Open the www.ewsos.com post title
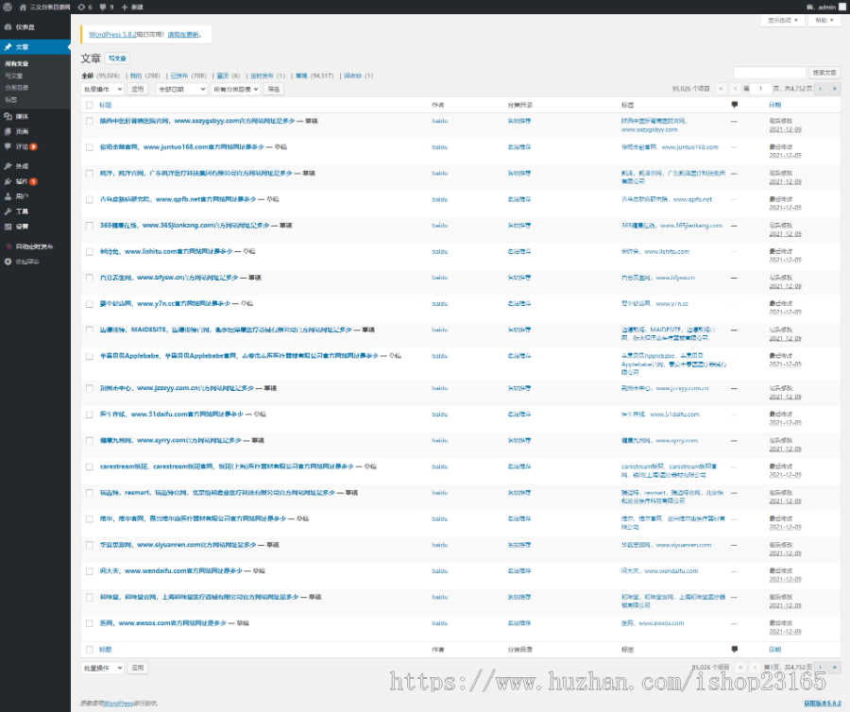Image resolution: width=850 pixels, height=712 pixels. point(162,623)
